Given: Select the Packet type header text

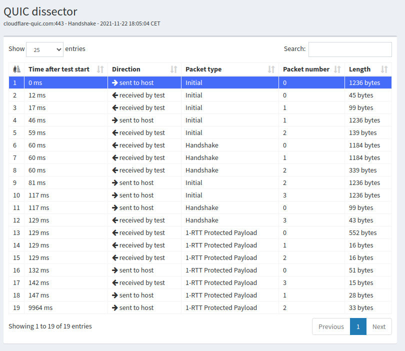Looking at the screenshot, I should pyautogui.click(x=203, y=69).
